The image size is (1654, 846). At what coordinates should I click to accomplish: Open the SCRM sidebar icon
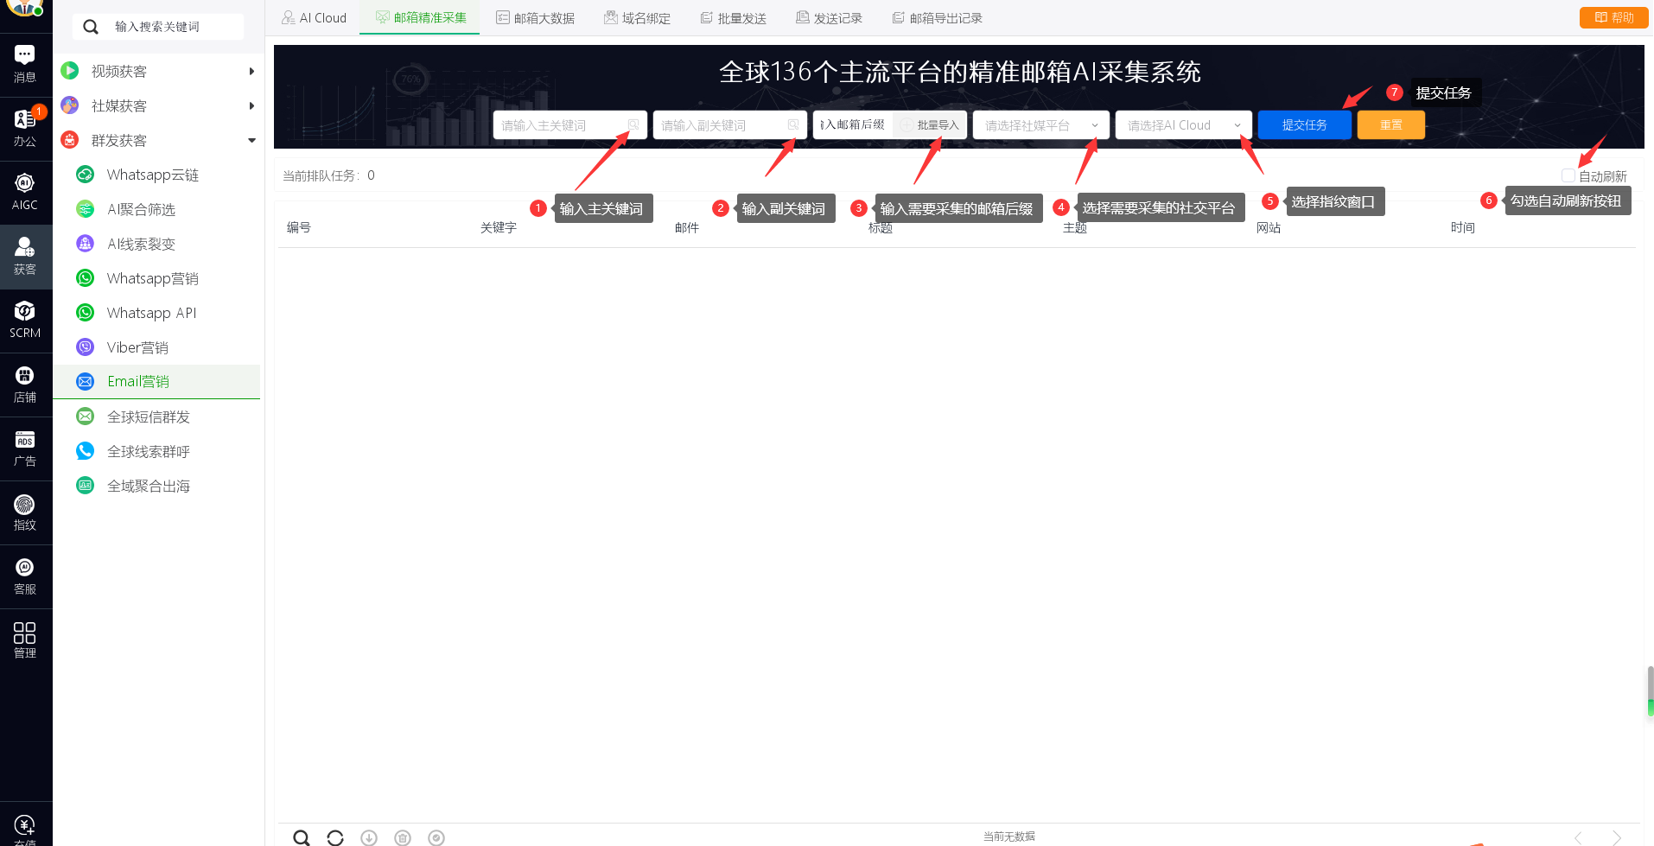[25, 320]
